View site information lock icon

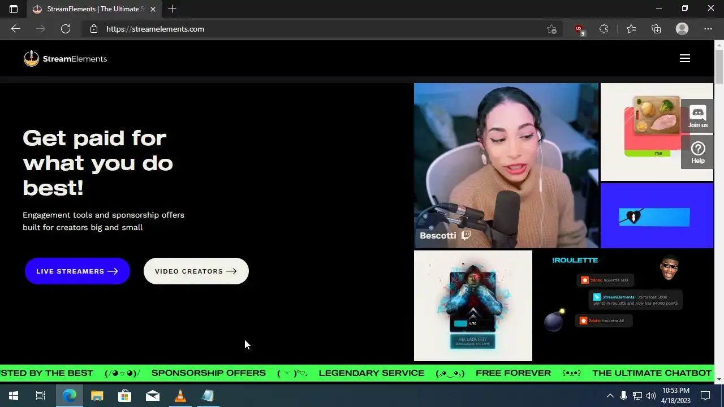point(94,29)
